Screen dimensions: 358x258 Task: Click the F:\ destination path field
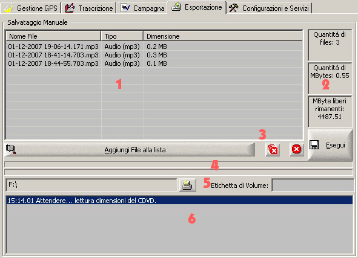(91, 185)
